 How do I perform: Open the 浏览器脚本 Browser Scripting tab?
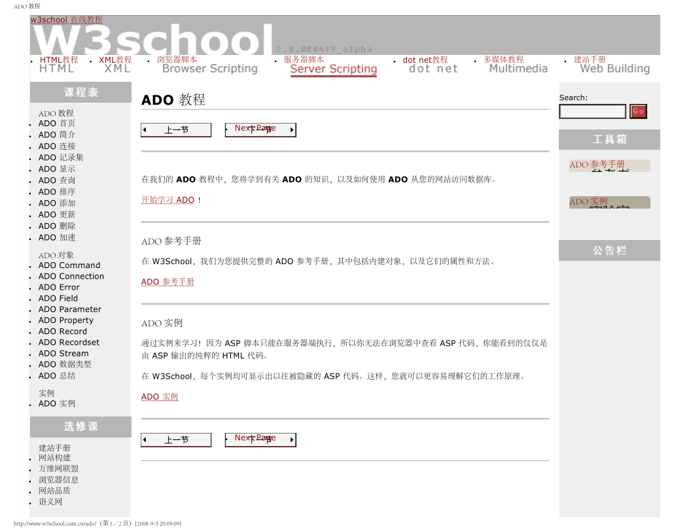point(209,65)
